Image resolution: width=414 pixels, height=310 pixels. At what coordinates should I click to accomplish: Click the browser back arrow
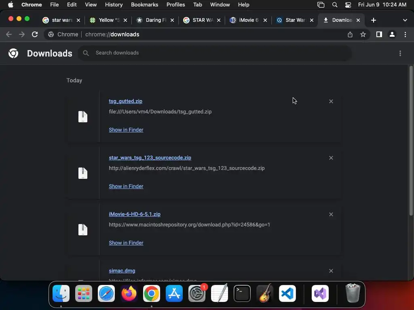pyautogui.click(x=9, y=34)
